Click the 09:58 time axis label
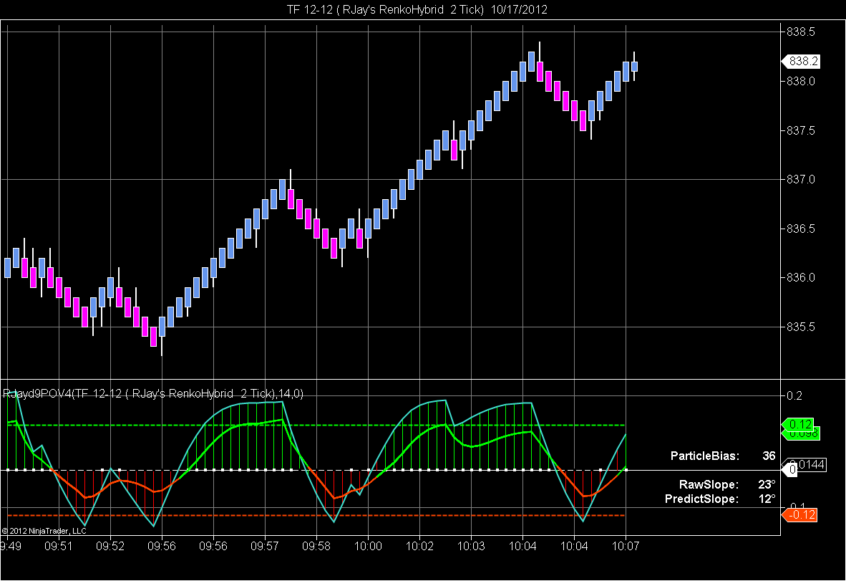The width and height of the screenshot is (846, 581). [x=316, y=546]
